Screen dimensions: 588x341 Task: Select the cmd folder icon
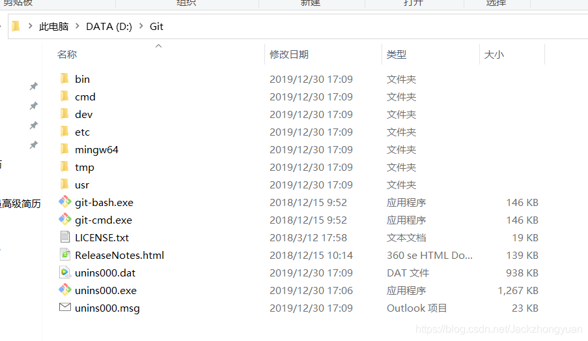64,96
